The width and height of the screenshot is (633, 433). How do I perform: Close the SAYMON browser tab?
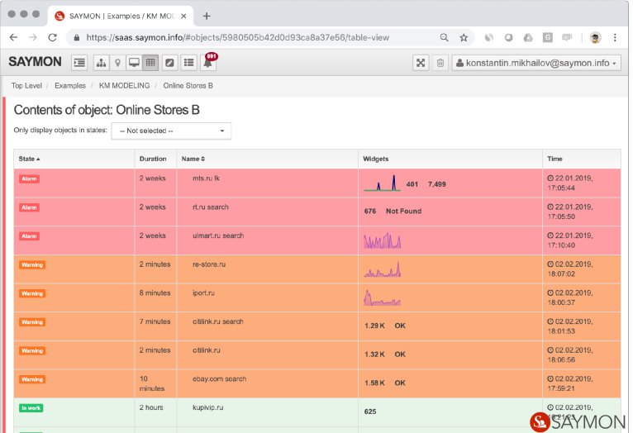coord(183,17)
